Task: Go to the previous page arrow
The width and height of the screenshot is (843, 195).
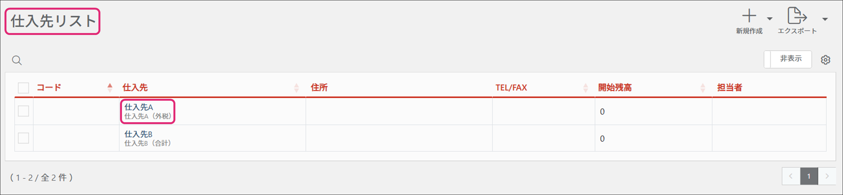Action: (790, 176)
